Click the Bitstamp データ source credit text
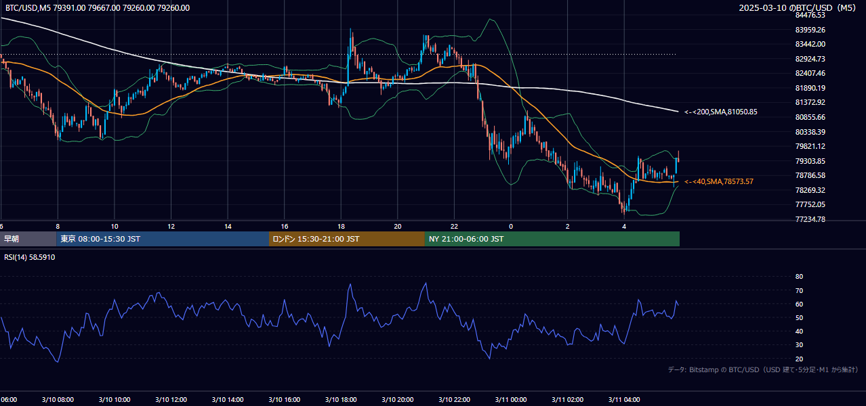 [763, 370]
